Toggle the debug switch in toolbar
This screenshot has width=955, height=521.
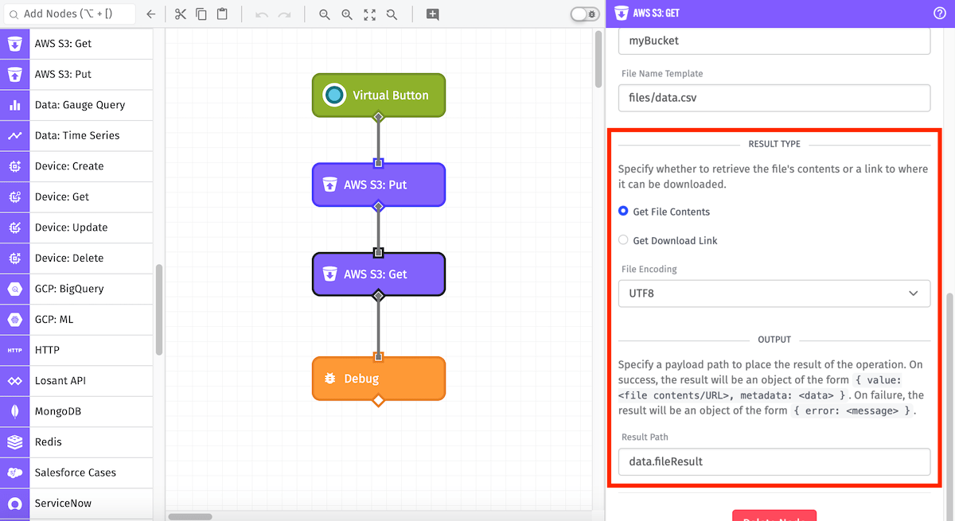point(585,14)
